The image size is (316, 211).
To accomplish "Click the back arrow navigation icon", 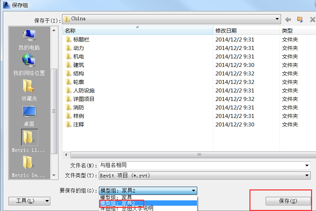I will [x=288, y=19].
